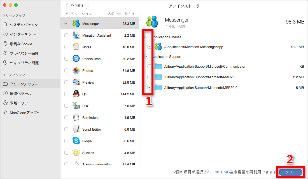The height and width of the screenshot is (179, 308).
Task: Open the セキュリティ問題 shield icon
Action: coord(5,62)
